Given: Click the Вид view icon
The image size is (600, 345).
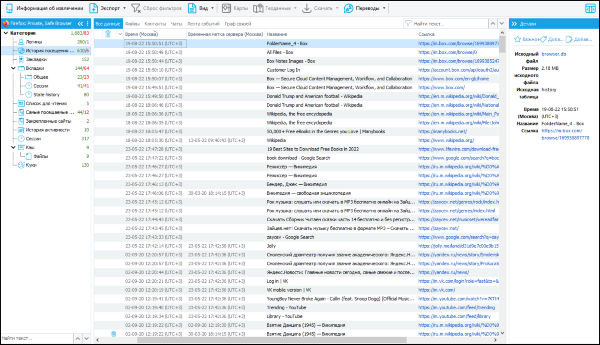Looking at the screenshot, I should click(192, 8).
